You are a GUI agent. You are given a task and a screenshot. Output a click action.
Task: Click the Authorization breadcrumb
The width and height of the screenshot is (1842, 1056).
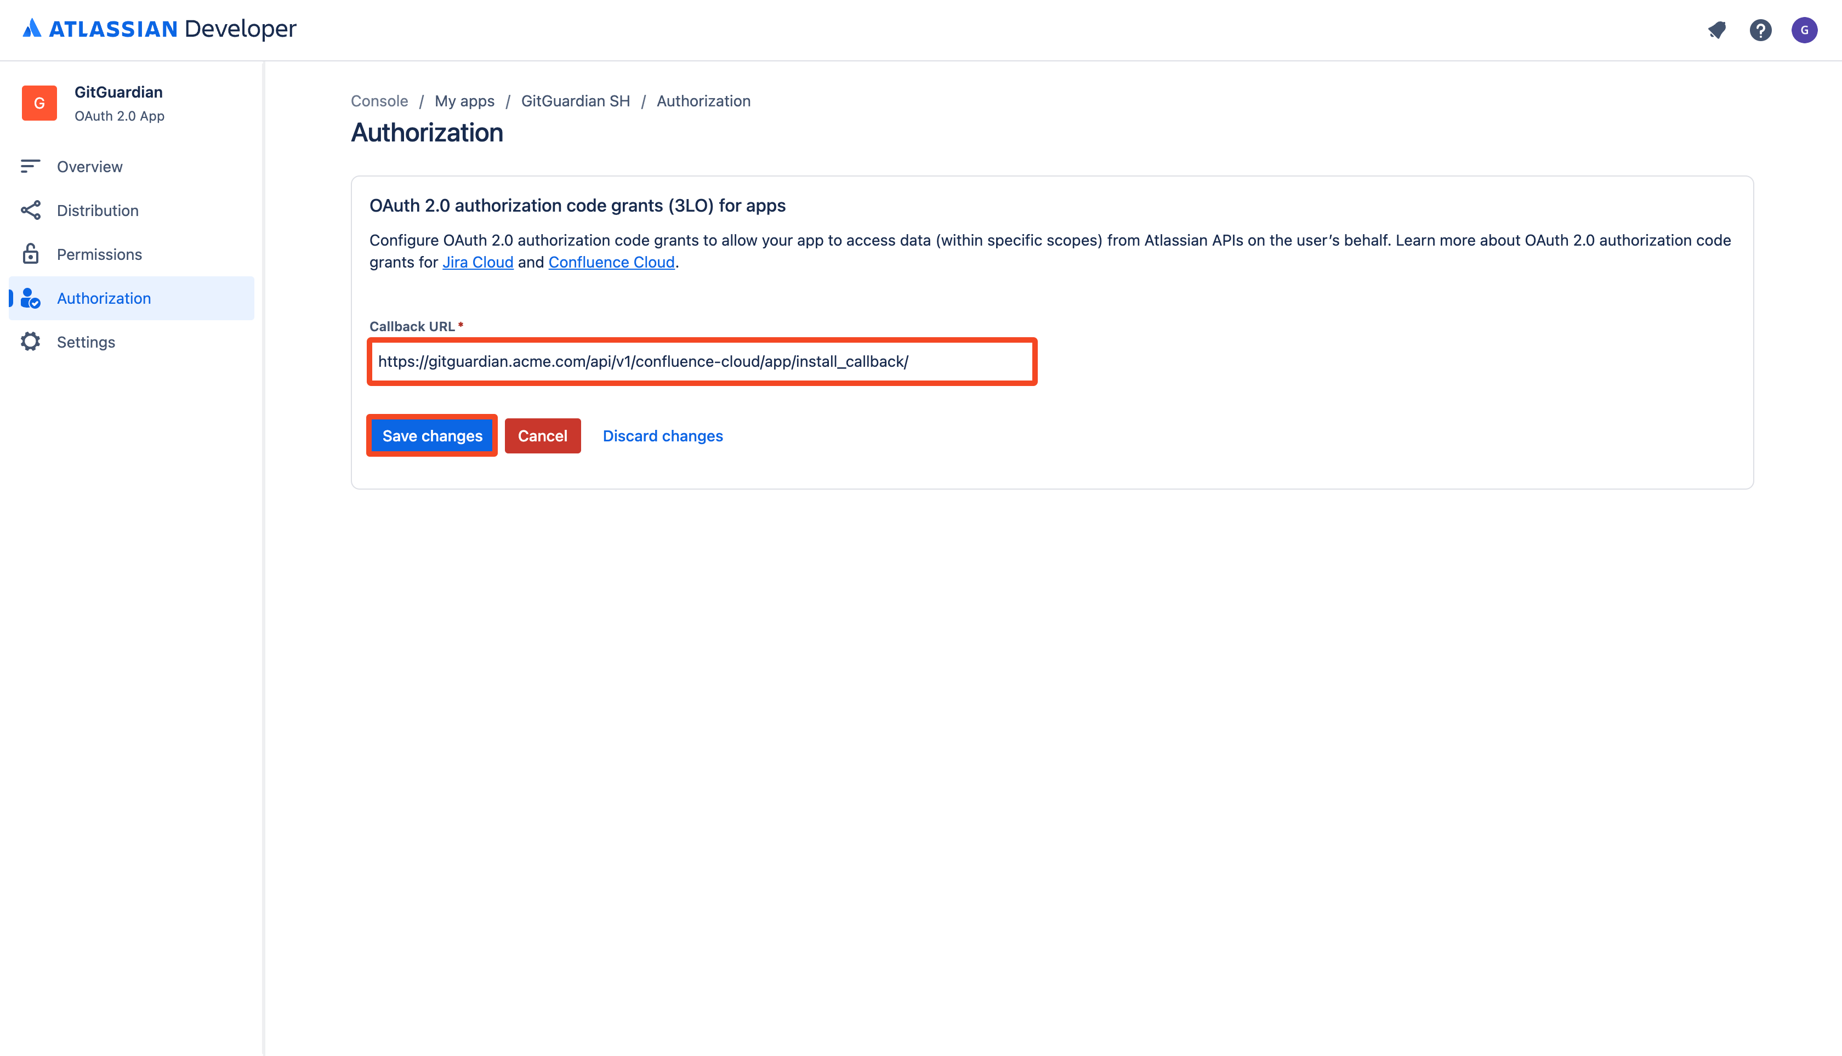703,101
